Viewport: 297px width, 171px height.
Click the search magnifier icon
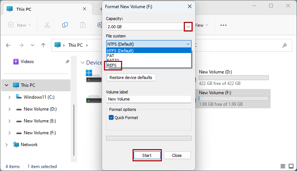tap(284, 45)
